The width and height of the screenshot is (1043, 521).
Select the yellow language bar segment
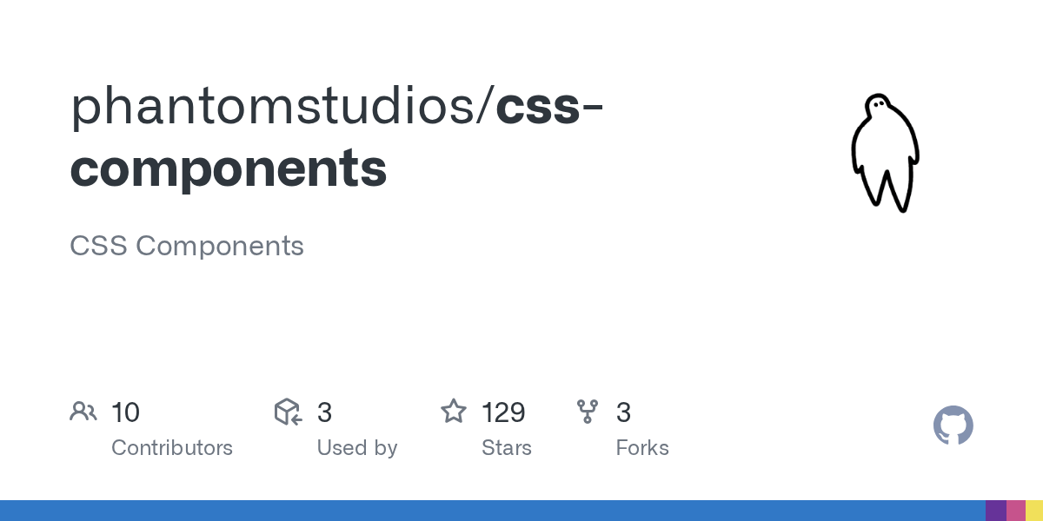click(1034, 511)
